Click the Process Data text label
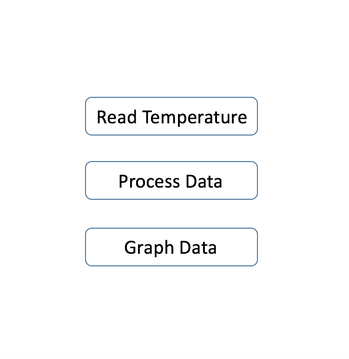This screenshot has width=349, height=359. click(x=170, y=181)
